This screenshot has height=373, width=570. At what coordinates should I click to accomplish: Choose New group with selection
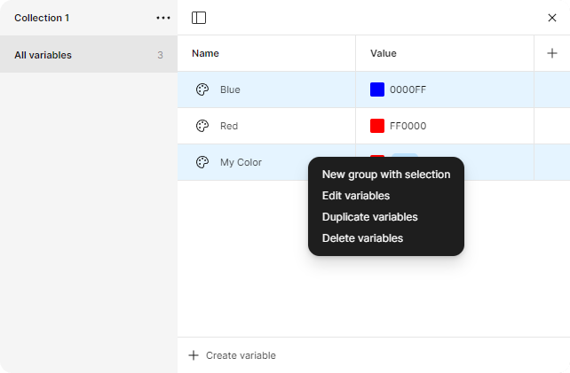(x=386, y=175)
